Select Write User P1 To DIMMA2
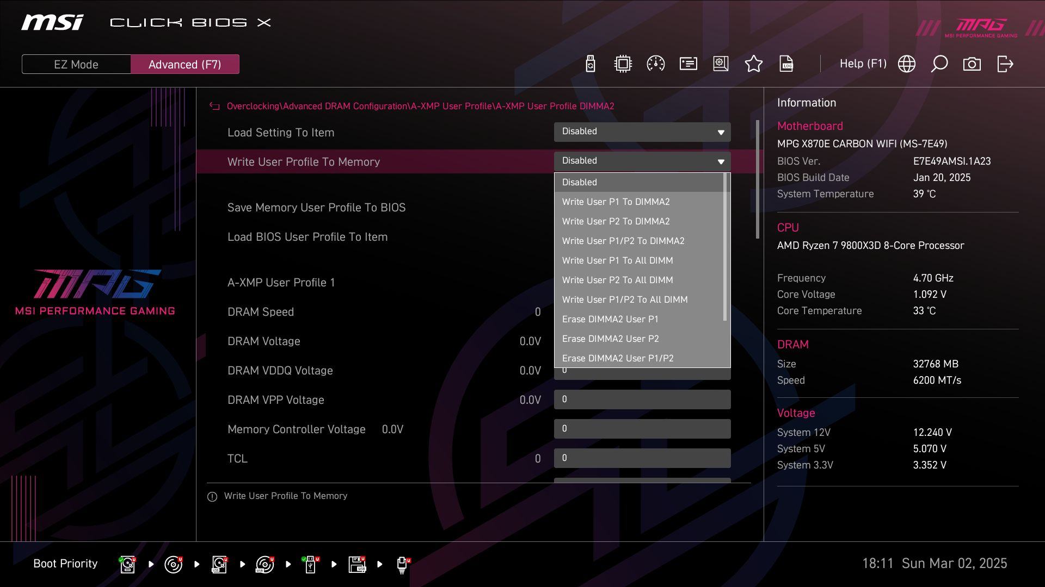The height and width of the screenshot is (587, 1045). pos(616,202)
